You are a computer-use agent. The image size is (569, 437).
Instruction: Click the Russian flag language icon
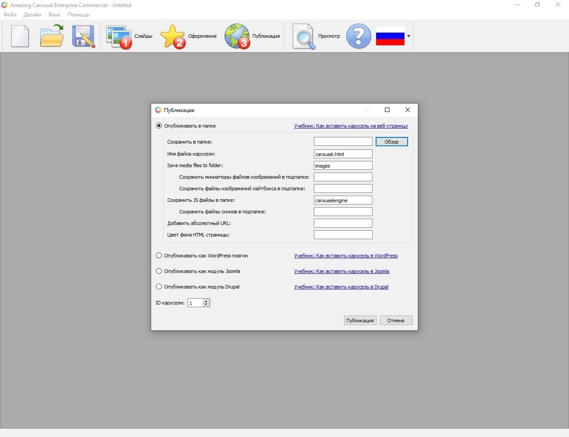[x=390, y=36]
